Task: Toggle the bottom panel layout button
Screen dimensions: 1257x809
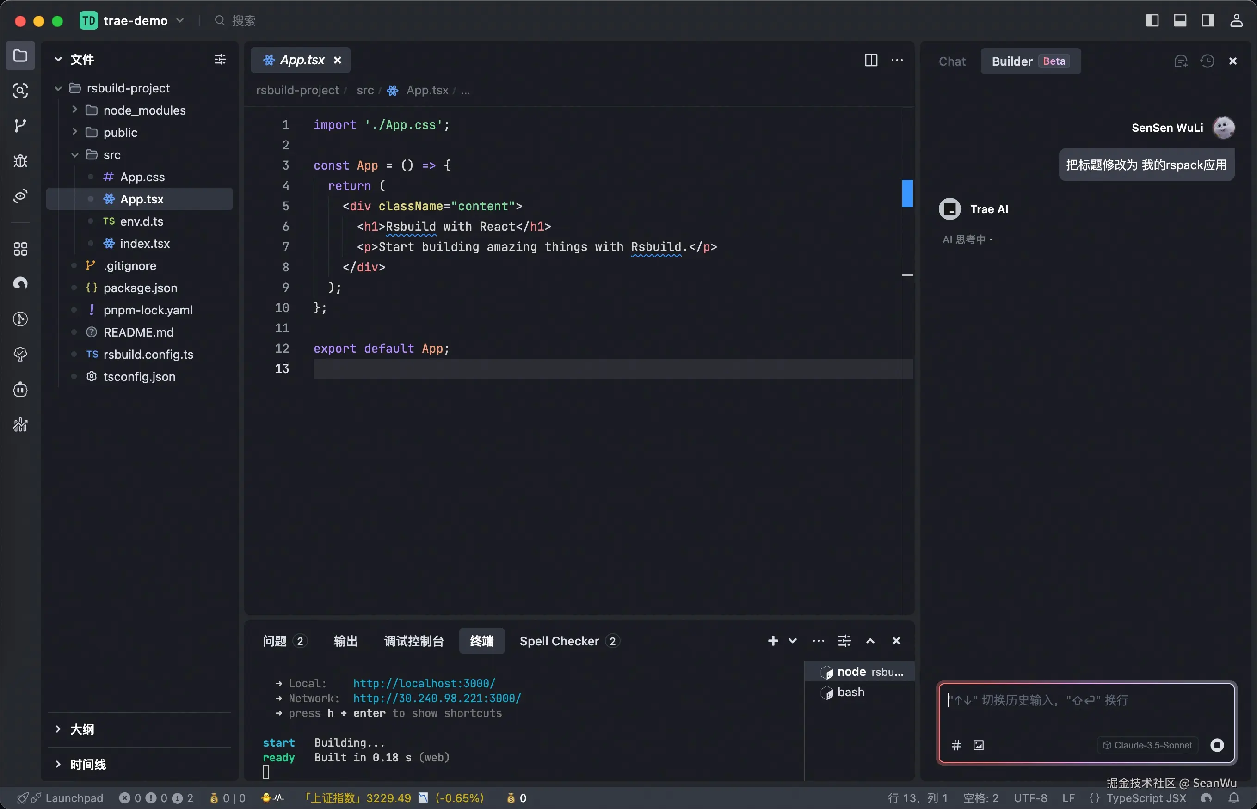Action: (x=1180, y=20)
